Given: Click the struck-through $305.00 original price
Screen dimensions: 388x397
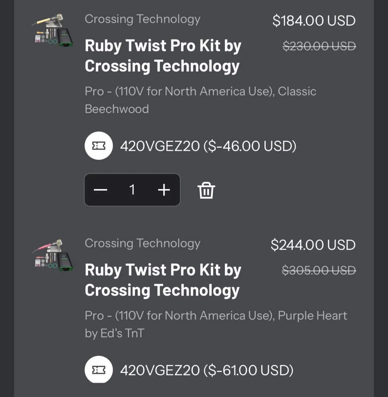Looking at the screenshot, I should [318, 270].
